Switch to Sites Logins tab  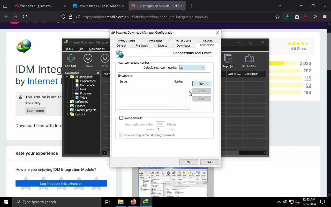(x=155, y=41)
